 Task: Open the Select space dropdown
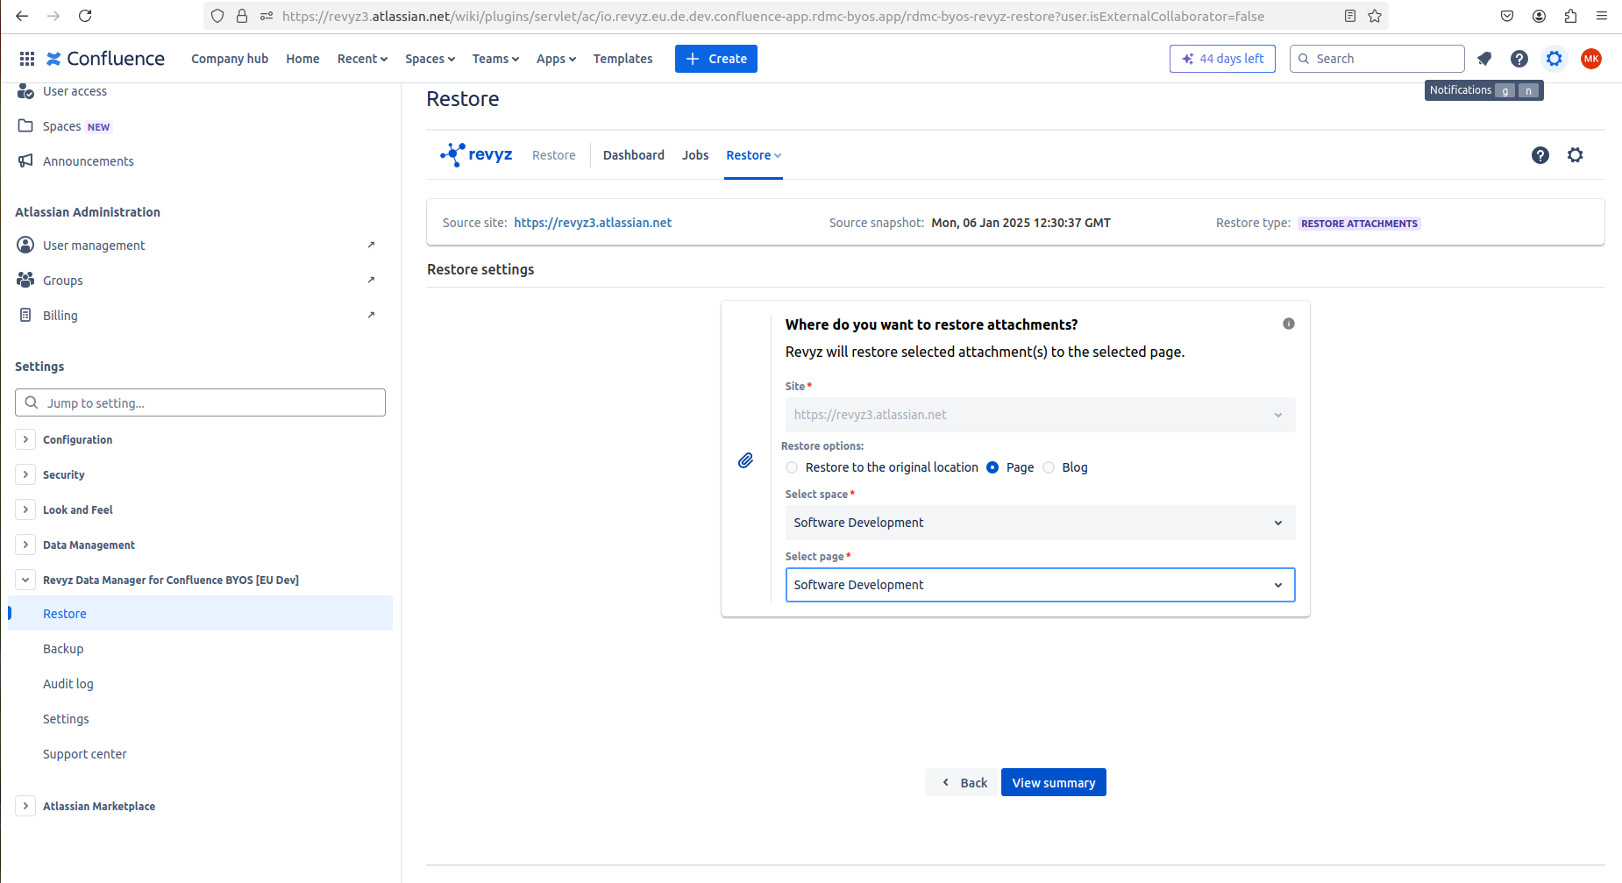pyautogui.click(x=1040, y=523)
